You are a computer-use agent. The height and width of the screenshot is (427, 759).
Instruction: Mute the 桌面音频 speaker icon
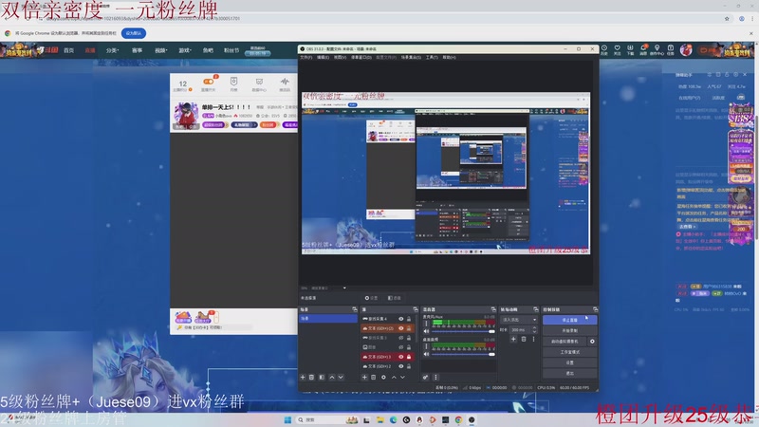tap(426, 354)
